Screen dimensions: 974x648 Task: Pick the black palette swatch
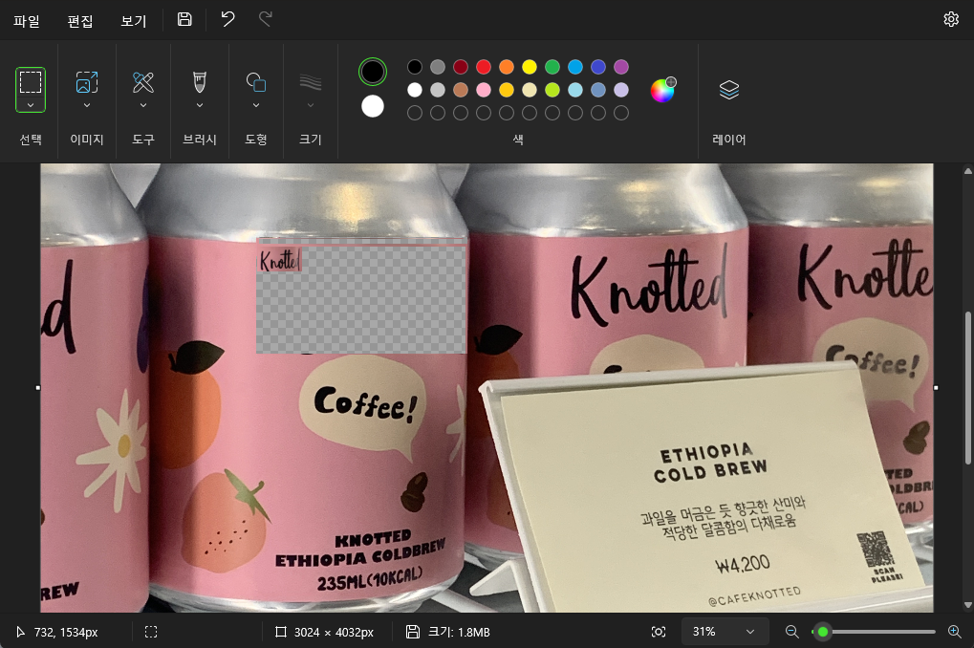point(415,67)
